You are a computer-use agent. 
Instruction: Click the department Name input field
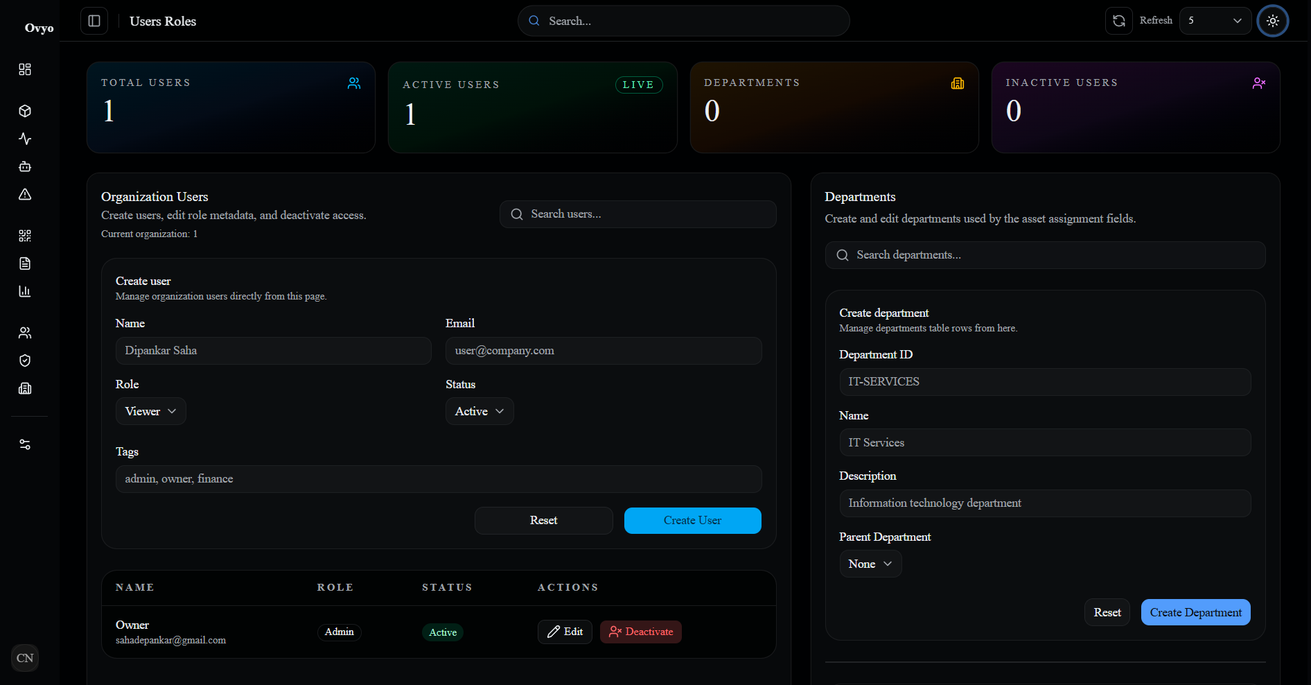1045,442
